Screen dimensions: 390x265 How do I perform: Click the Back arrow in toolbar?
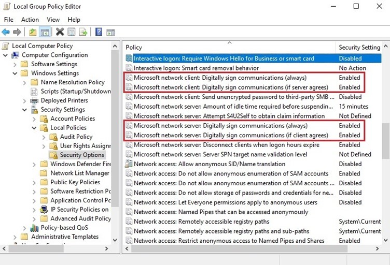(x=6, y=32)
